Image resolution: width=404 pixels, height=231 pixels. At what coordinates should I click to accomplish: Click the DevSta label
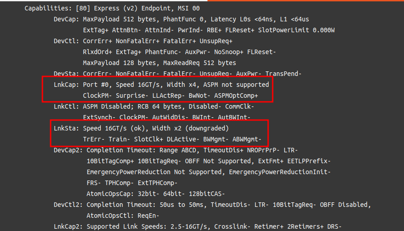[x=66, y=74]
